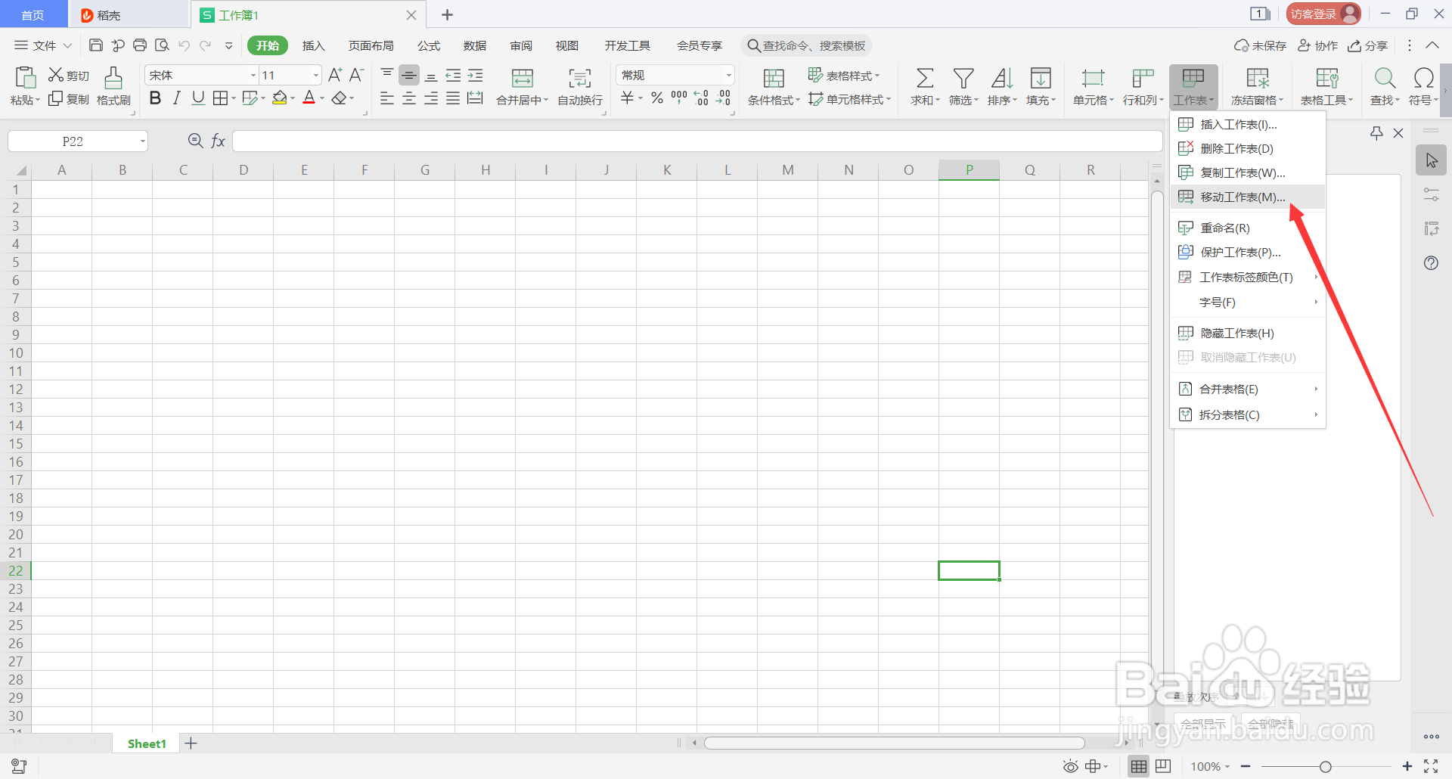This screenshot has width=1452, height=779.
Task: Add a new sheet with plus button
Action: pos(191,743)
